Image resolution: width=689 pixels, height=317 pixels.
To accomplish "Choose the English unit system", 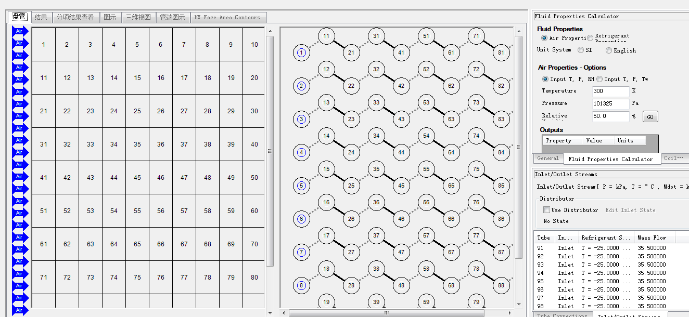I will pos(609,50).
